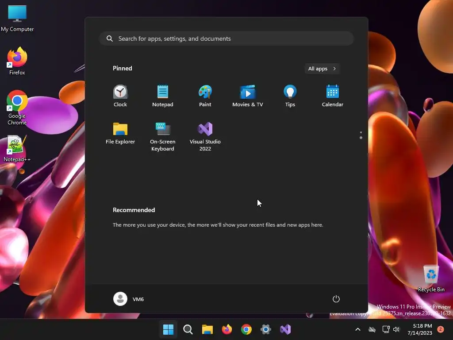Select the Notepad++ desktop shortcut
The height and width of the screenshot is (340, 453).
pos(17,149)
